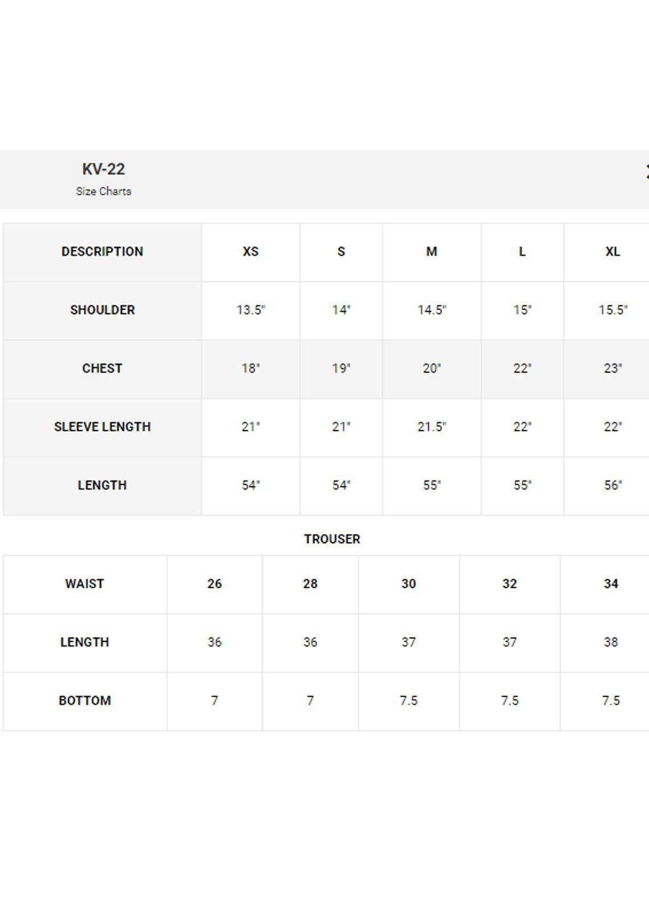Click the CHEST row label

[102, 369]
